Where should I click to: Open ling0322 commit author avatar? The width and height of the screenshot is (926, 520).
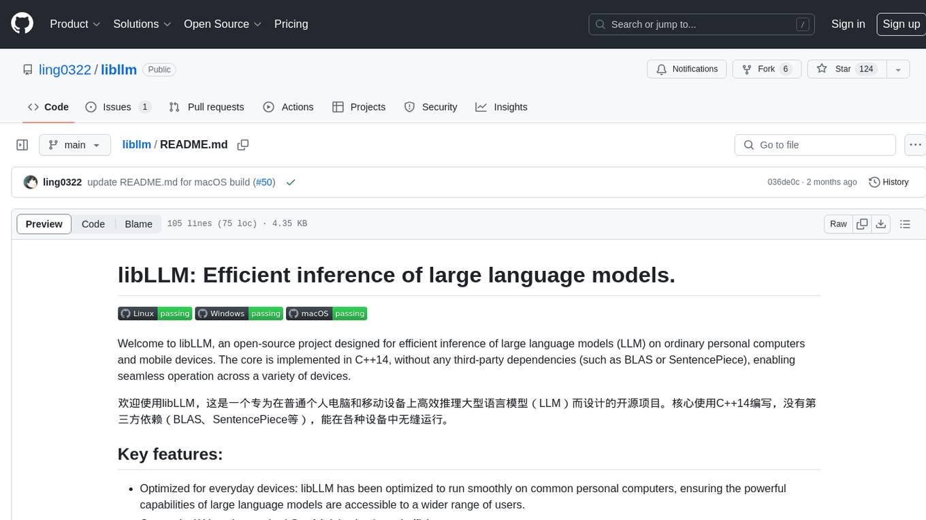click(31, 182)
